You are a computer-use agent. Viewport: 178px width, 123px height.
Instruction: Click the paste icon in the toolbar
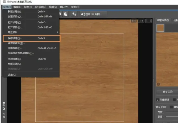pos(66,14)
